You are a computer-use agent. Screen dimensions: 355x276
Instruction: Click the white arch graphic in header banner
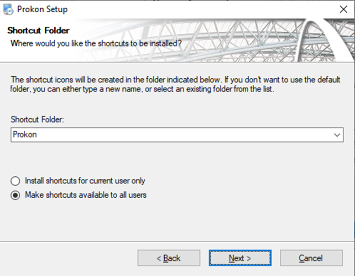pos(319,36)
